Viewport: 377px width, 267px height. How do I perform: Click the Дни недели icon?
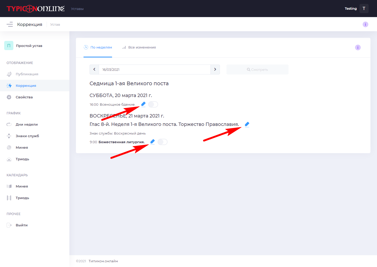tap(9, 124)
